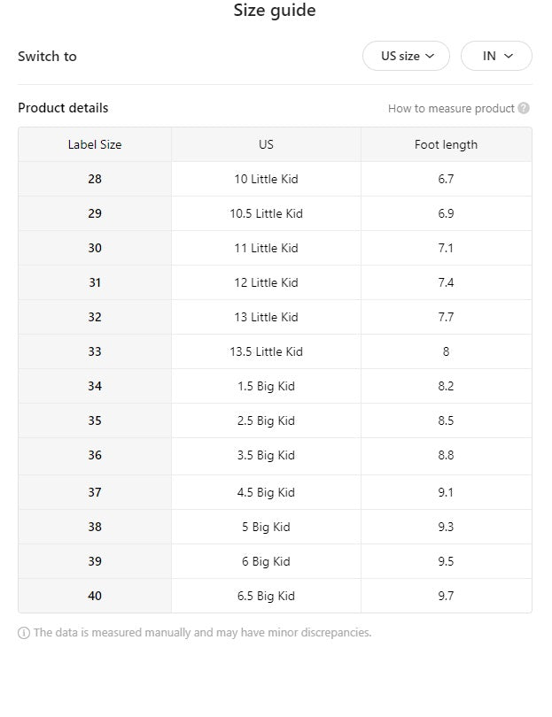Click the 13.5 Little Kid cell

coord(266,351)
